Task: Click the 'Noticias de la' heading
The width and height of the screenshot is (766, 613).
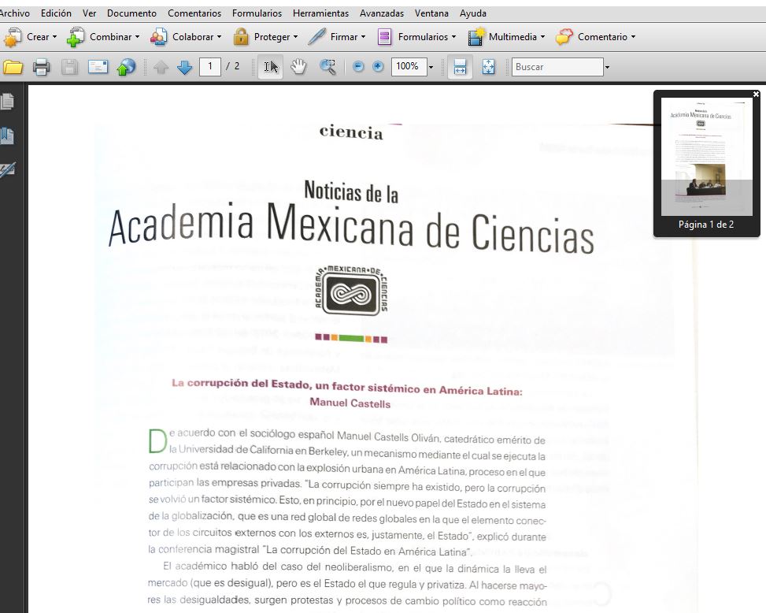Action: point(351,191)
